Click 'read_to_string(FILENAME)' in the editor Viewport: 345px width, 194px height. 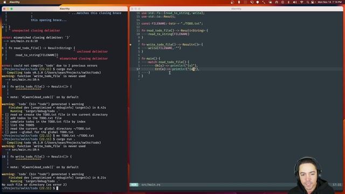click(169, 34)
